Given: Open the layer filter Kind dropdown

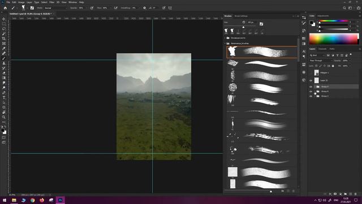Looking at the screenshot, I should pos(317,56).
